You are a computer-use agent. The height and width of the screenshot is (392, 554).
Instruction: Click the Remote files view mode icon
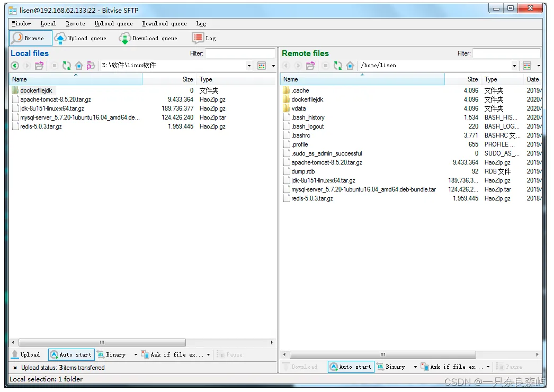tap(527, 66)
